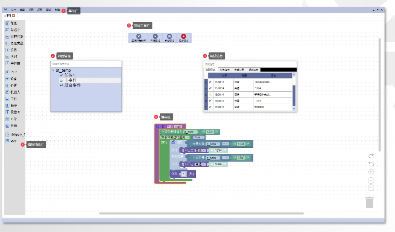This screenshot has width=395, height=232.
Task: Click the zoom in plus circle
Action: [x=371, y=181]
